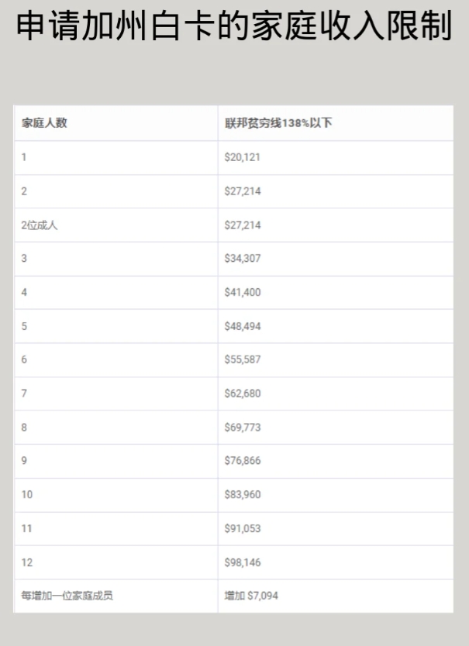Click the $20,121 income cell
This screenshot has height=646, width=469.
[242, 157]
